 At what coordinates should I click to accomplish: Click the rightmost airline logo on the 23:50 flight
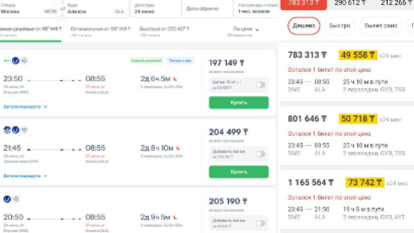coord(24,61)
